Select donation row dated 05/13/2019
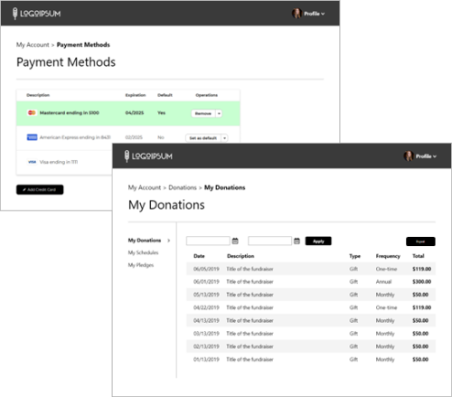452x397 pixels. (x=311, y=295)
